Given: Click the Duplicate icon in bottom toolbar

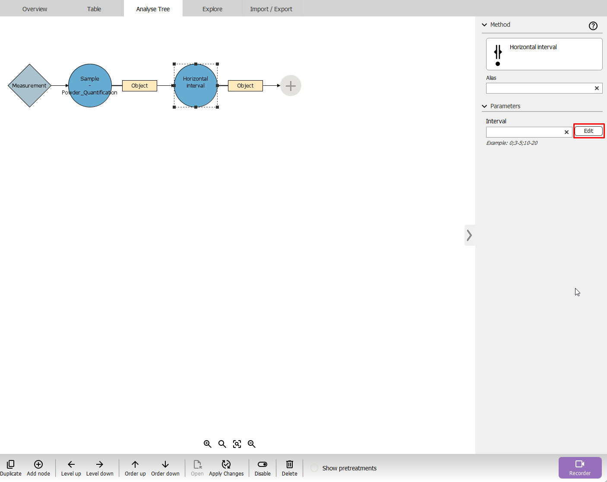Looking at the screenshot, I should 10,464.
